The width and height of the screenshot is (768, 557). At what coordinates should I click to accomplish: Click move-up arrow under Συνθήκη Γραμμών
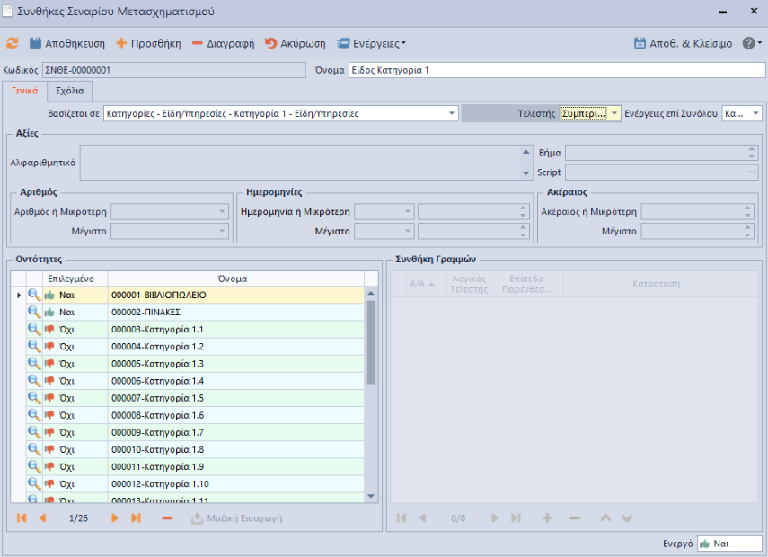(605, 517)
